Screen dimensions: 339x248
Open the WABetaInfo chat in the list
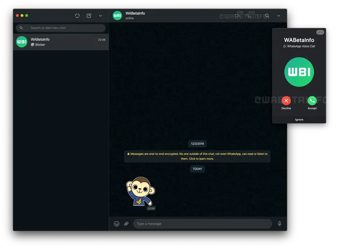point(61,42)
